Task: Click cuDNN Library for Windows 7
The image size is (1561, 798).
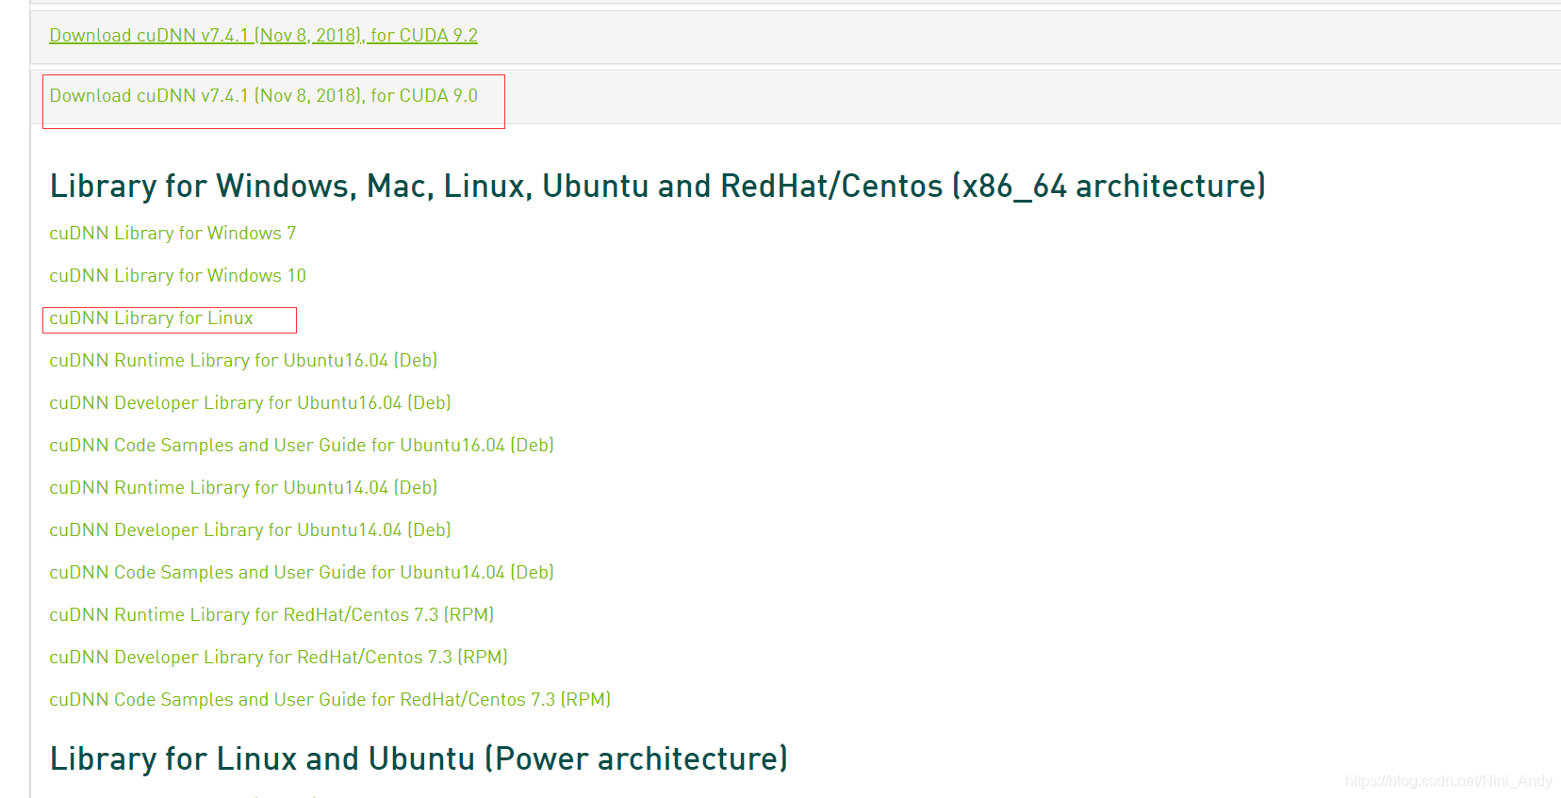Action: click(173, 234)
